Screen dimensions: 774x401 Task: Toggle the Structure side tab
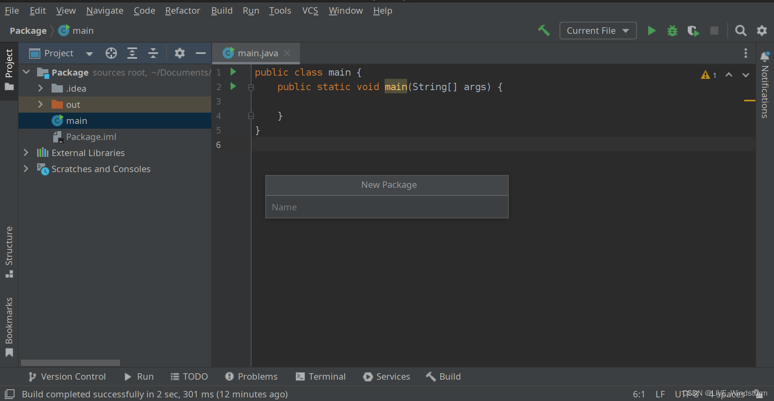[9, 252]
